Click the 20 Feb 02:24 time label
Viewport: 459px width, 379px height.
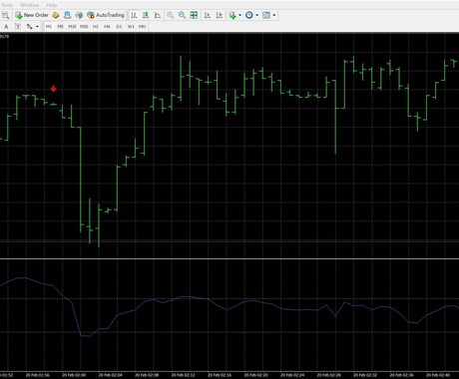[292, 375]
